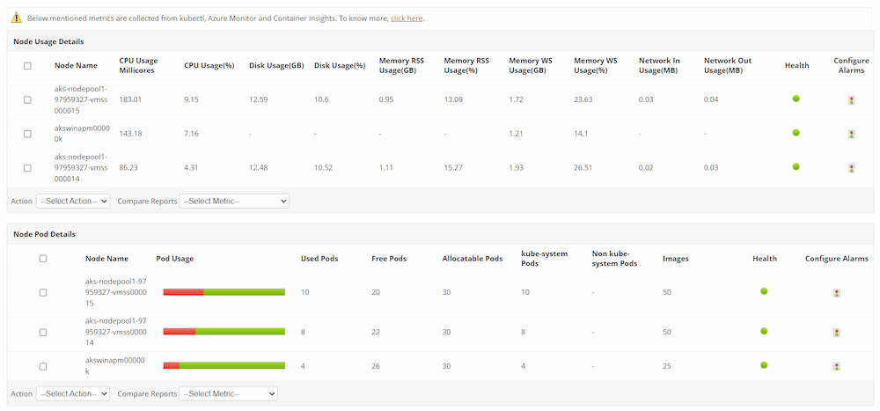The image size is (880, 411).
Task: Open alarm configuration for akswinapm00000k usage row
Action: tap(851, 134)
